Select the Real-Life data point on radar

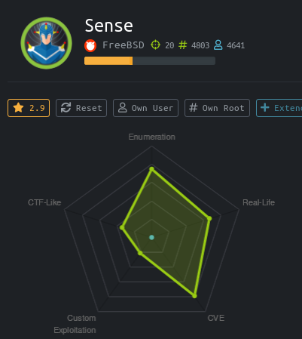(x=209, y=218)
